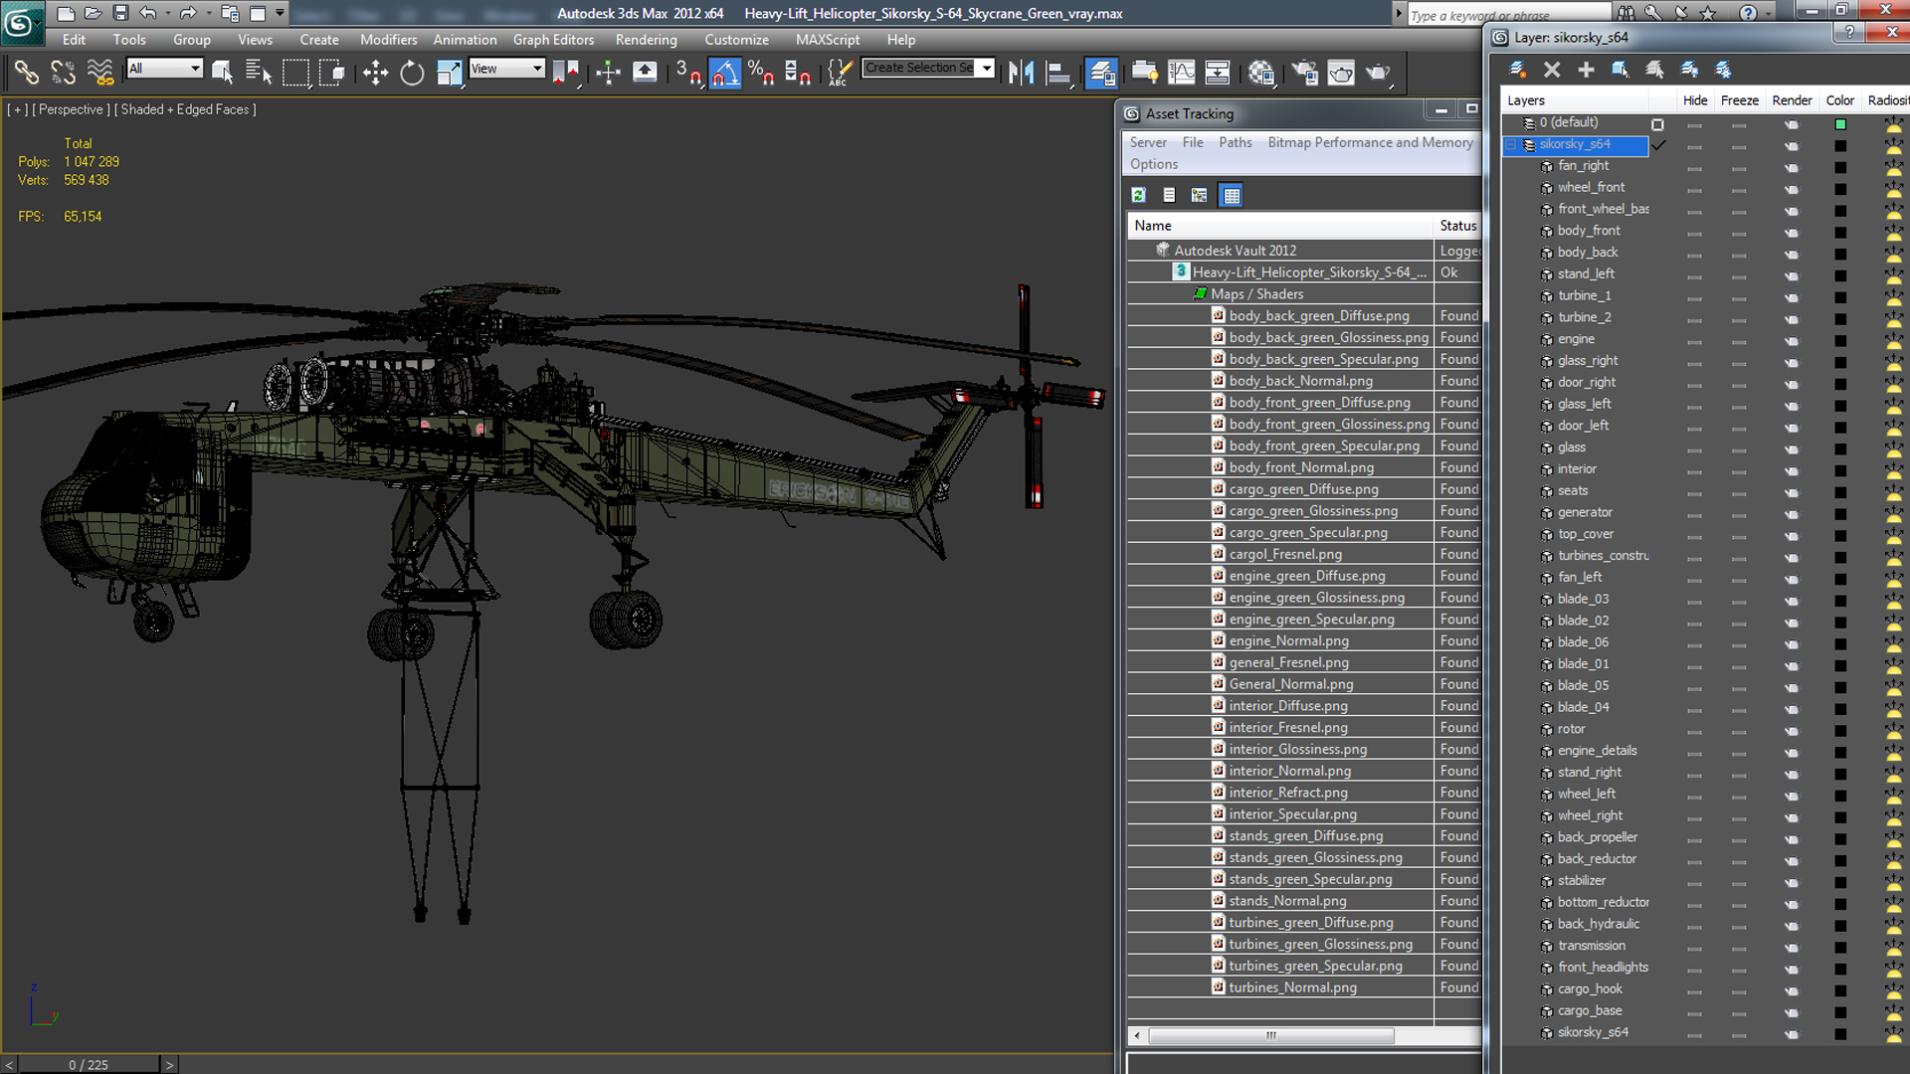The image size is (1910, 1074).
Task: Click the Render Production teapot icon
Action: coord(1378,72)
